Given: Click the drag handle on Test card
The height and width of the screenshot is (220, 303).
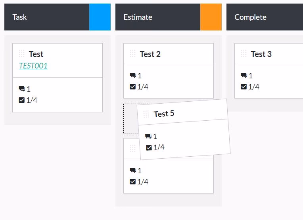Looking at the screenshot, I should (21, 54).
